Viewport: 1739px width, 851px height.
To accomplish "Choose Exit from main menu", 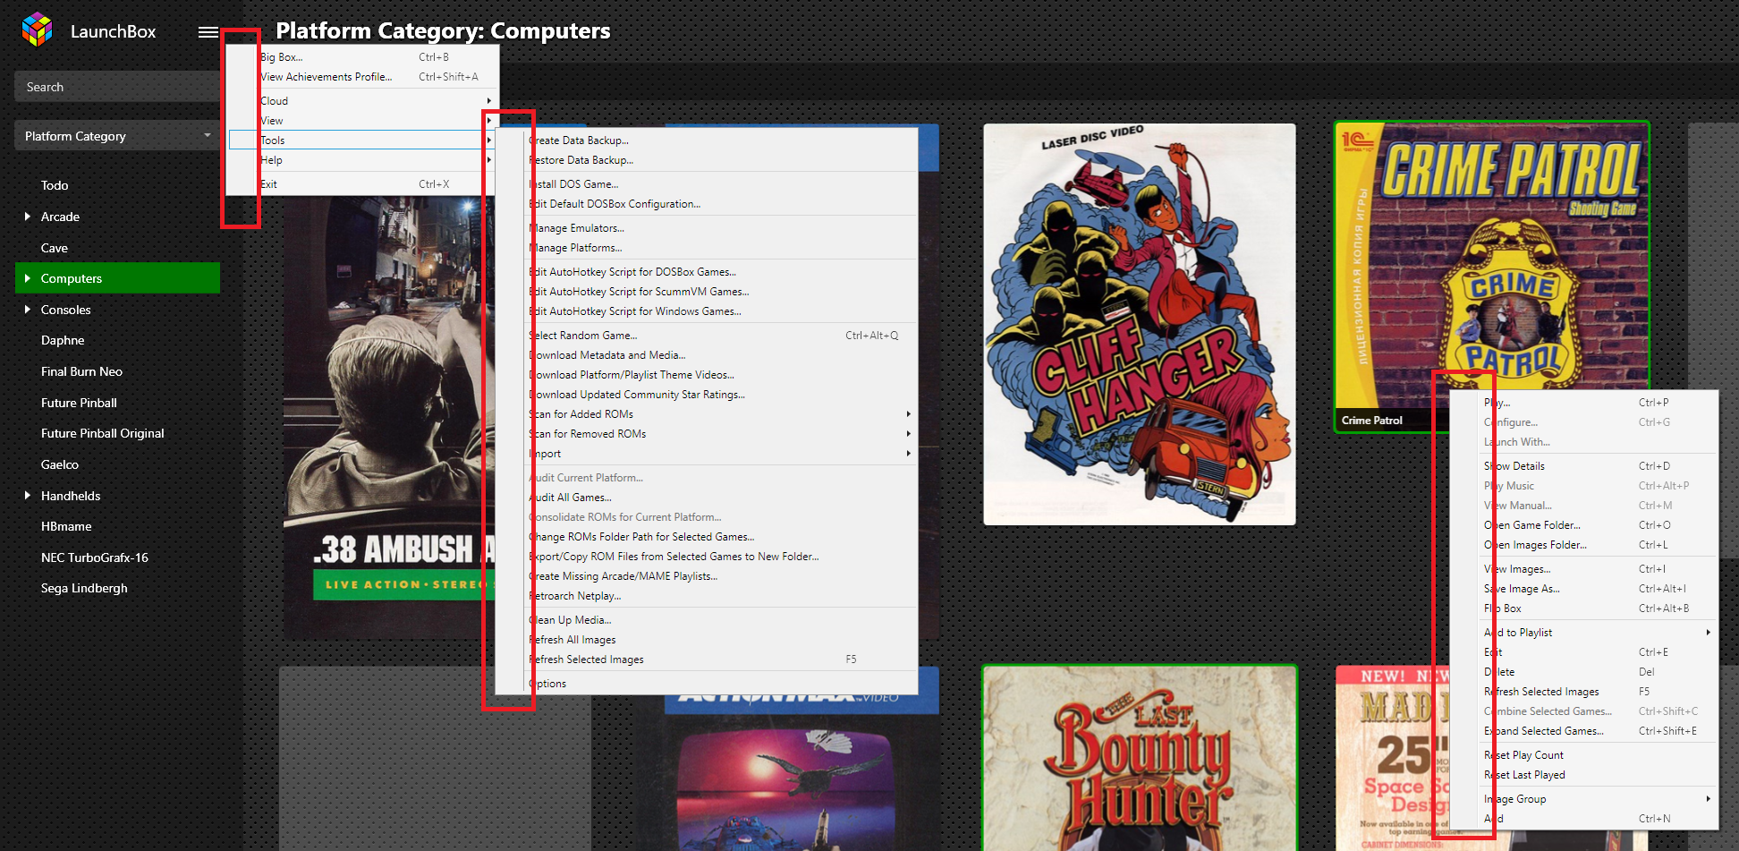I will pyautogui.click(x=362, y=184).
